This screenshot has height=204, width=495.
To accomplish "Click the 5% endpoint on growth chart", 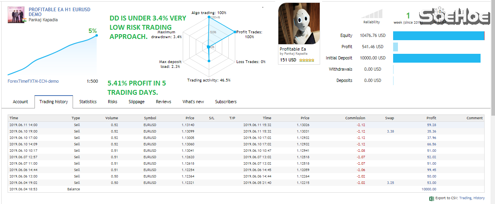I will click(96, 36).
